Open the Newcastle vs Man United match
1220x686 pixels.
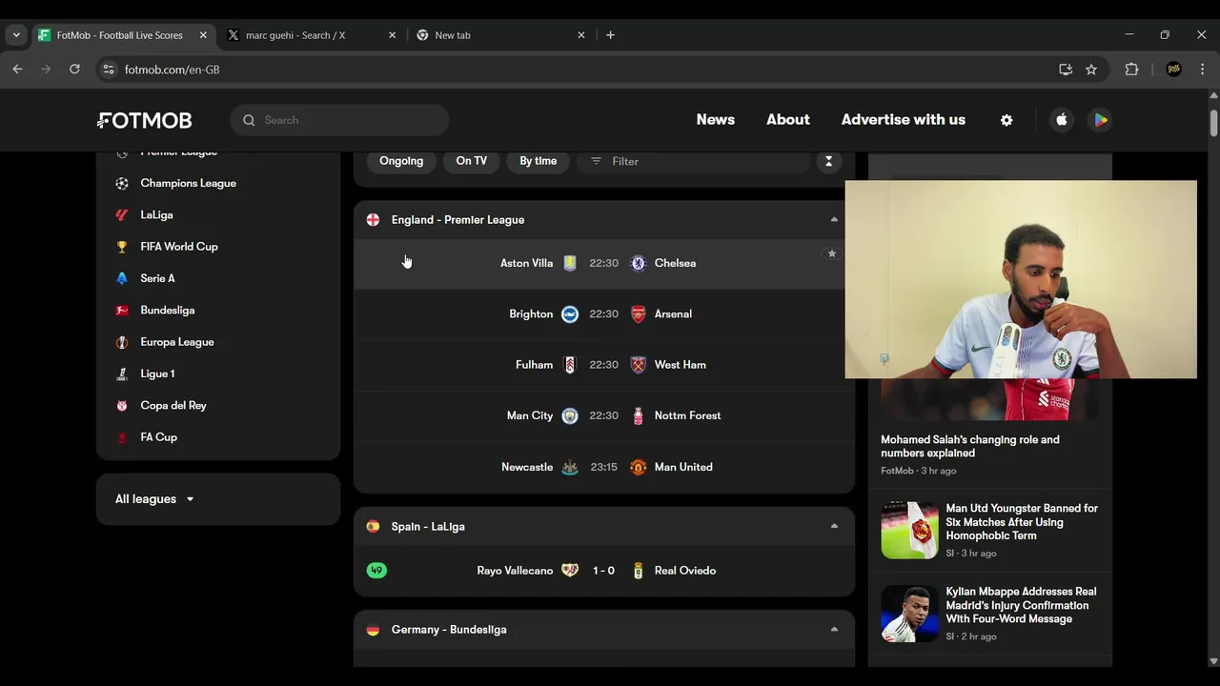[604, 467]
